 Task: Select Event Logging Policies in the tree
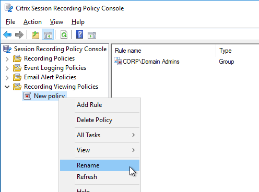point(55,68)
